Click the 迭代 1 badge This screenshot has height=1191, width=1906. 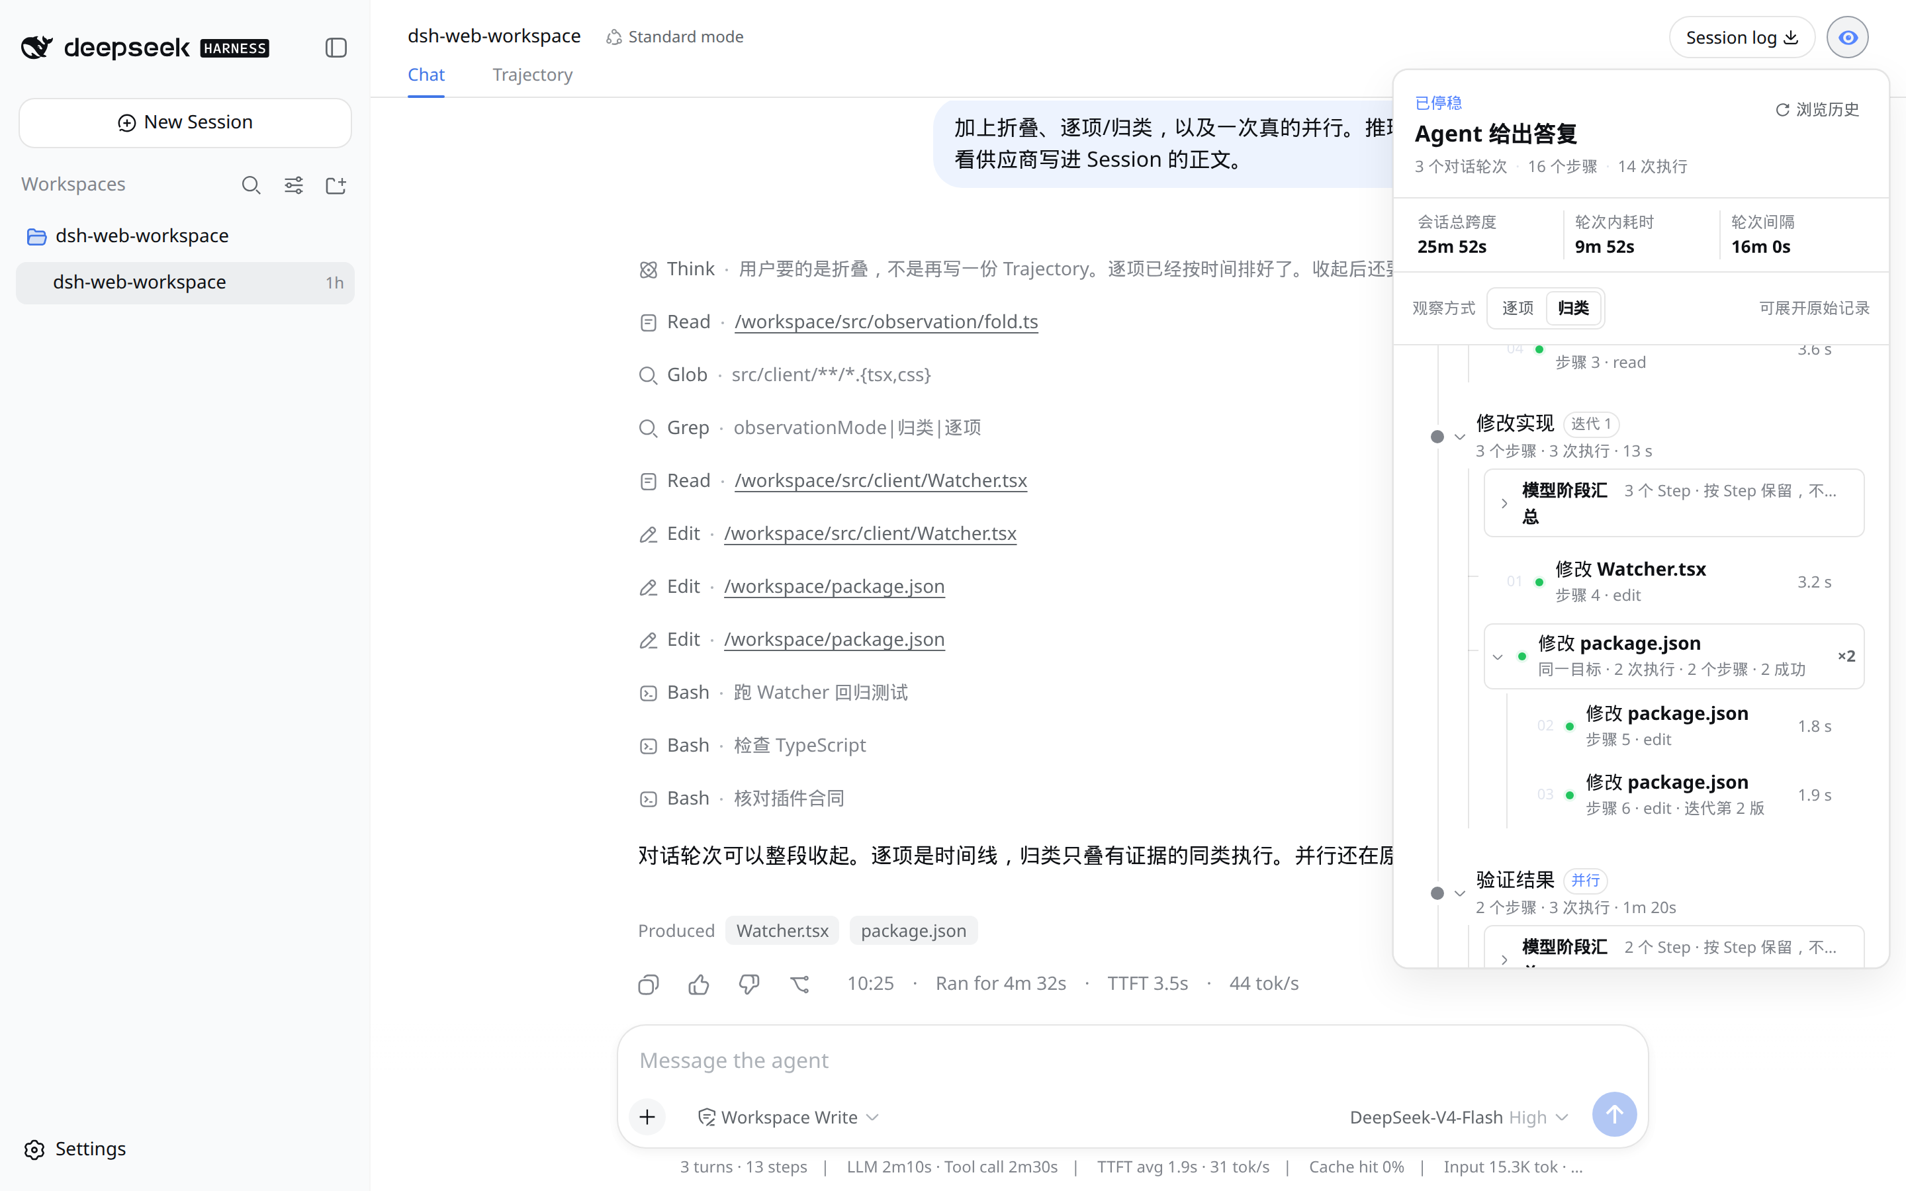point(1591,423)
